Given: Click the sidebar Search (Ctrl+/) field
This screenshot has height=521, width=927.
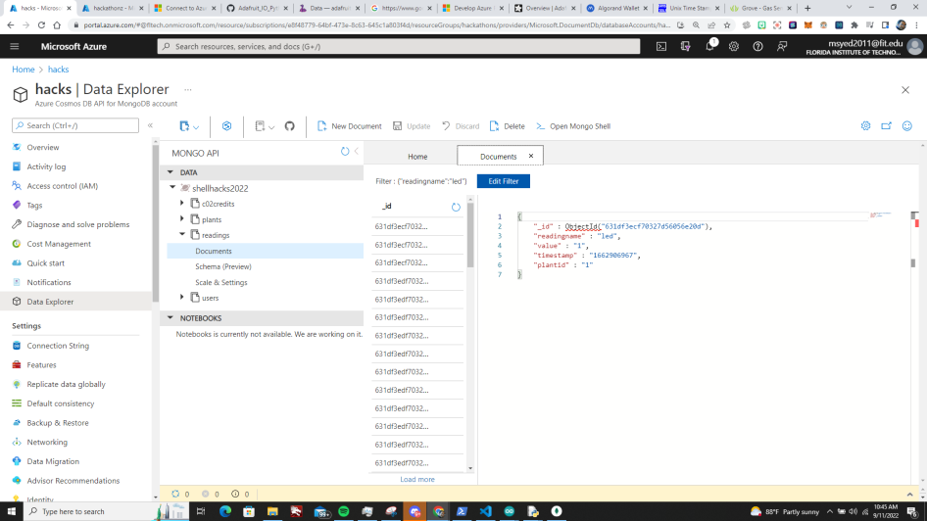Looking at the screenshot, I should [x=75, y=125].
